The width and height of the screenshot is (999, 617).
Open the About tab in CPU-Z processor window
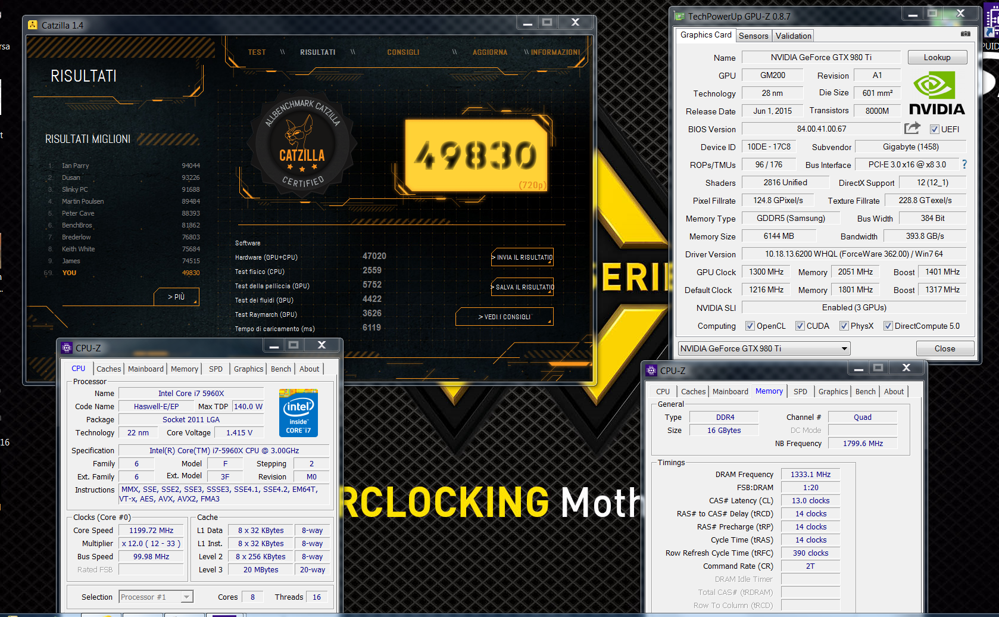point(309,369)
